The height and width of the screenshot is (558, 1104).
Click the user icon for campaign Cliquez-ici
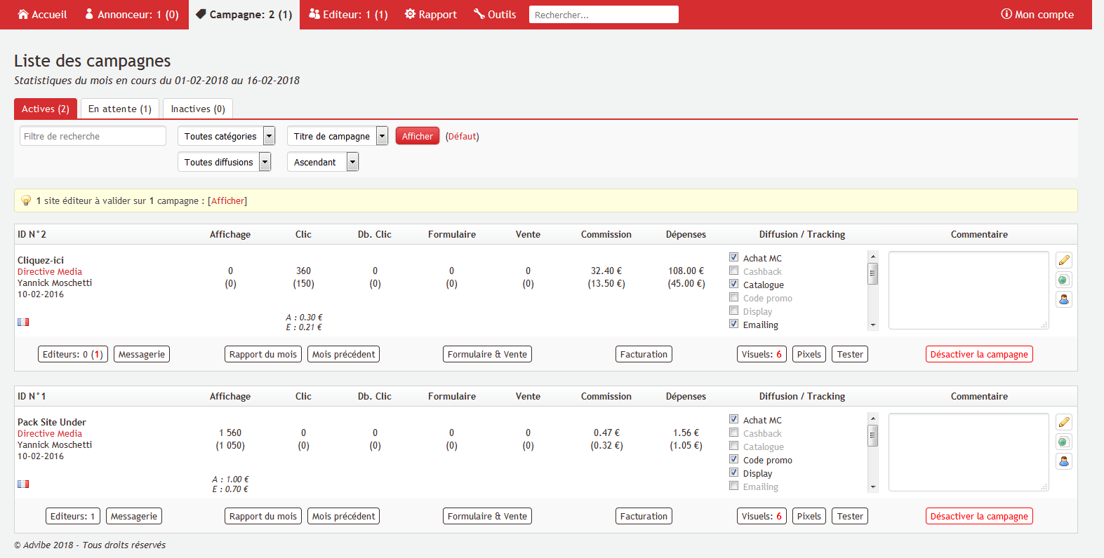pos(1064,299)
